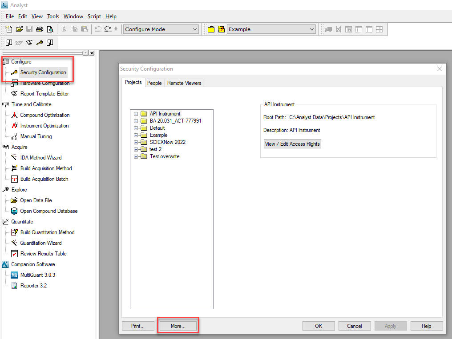Open the Window menu

[x=73, y=16]
